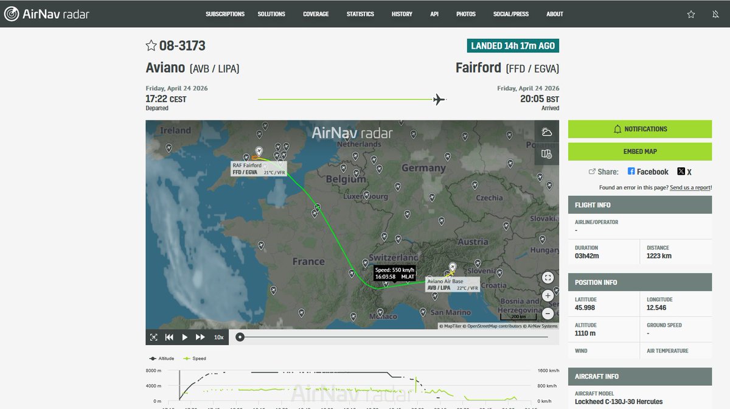Toggle the Altitude series in chart legend
The width and height of the screenshot is (730, 409).
tap(162, 358)
